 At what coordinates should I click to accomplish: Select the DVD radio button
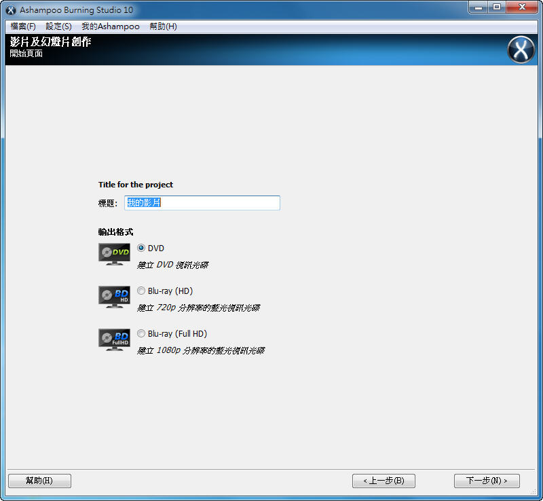(x=141, y=248)
